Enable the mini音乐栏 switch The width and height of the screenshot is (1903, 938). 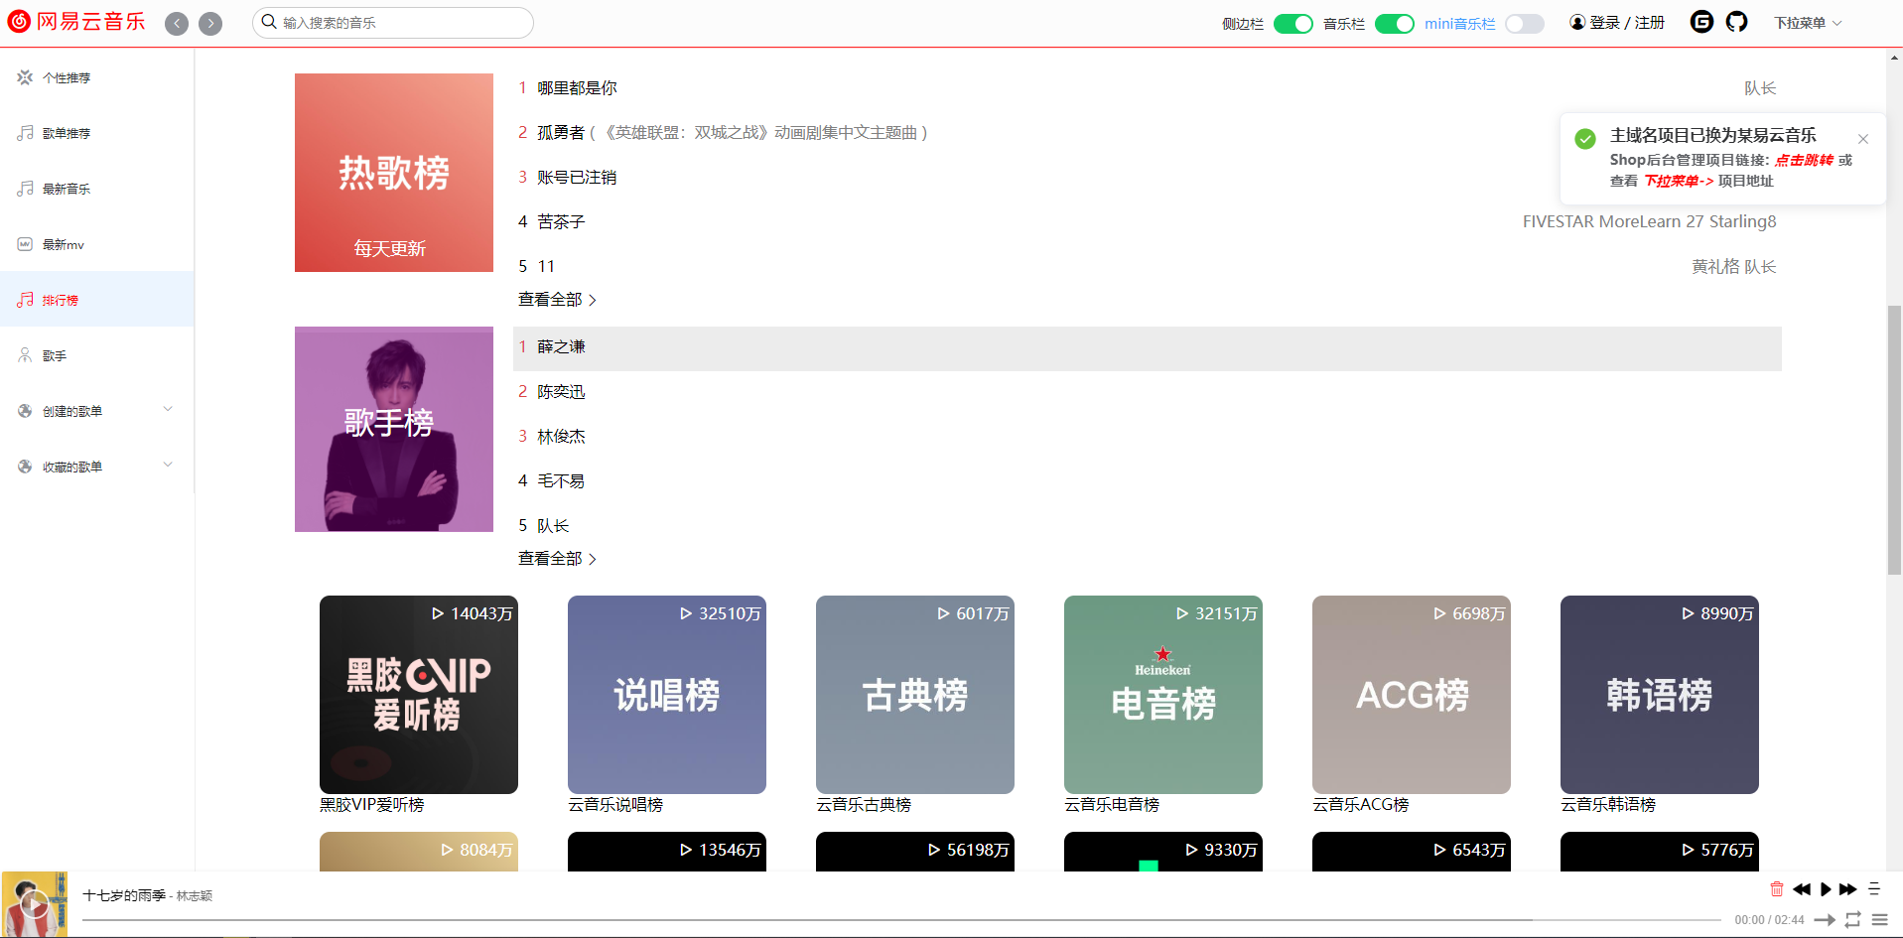[1525, 24]
